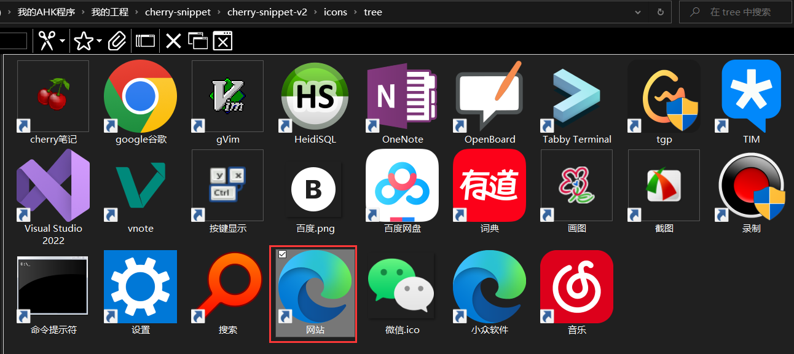Navigate to icons breadcrumb folder
This screenshot has height=354, width=794.
point(336,12)
